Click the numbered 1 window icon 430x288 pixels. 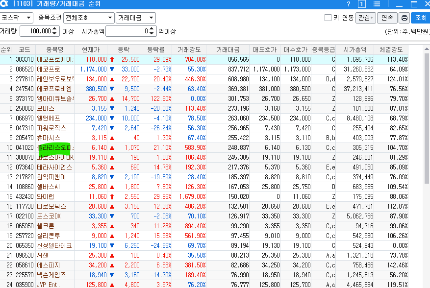[362, 4]
